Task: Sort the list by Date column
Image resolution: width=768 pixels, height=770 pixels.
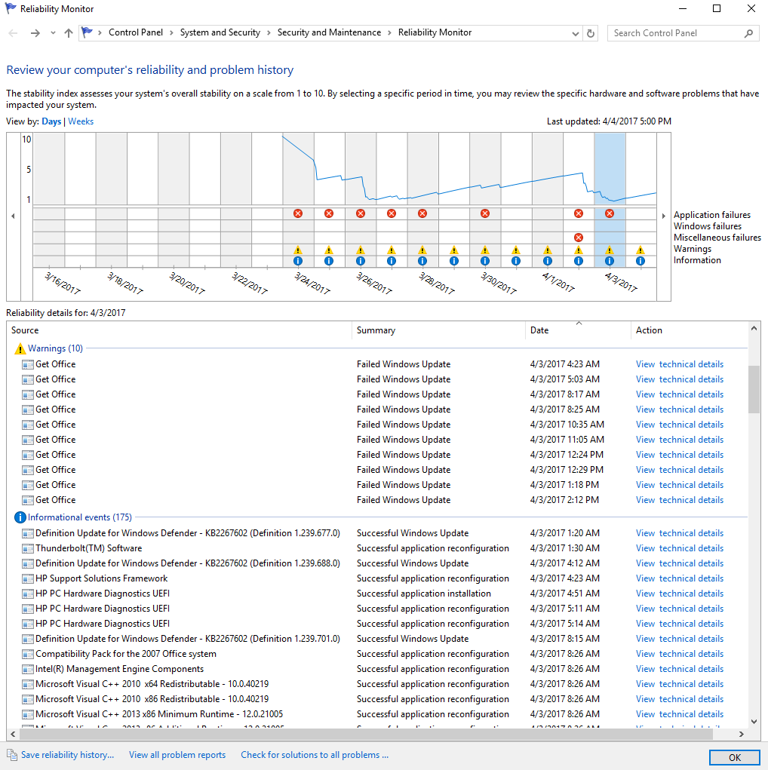Action: 578,330
